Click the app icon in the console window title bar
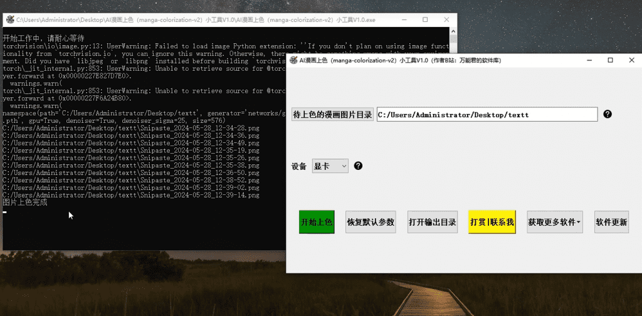 [x=9, y=20]
